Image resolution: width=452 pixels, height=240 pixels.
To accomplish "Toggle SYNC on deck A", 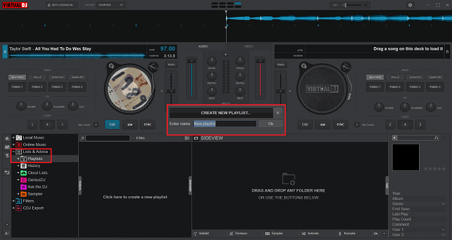I will pos(148,125).
